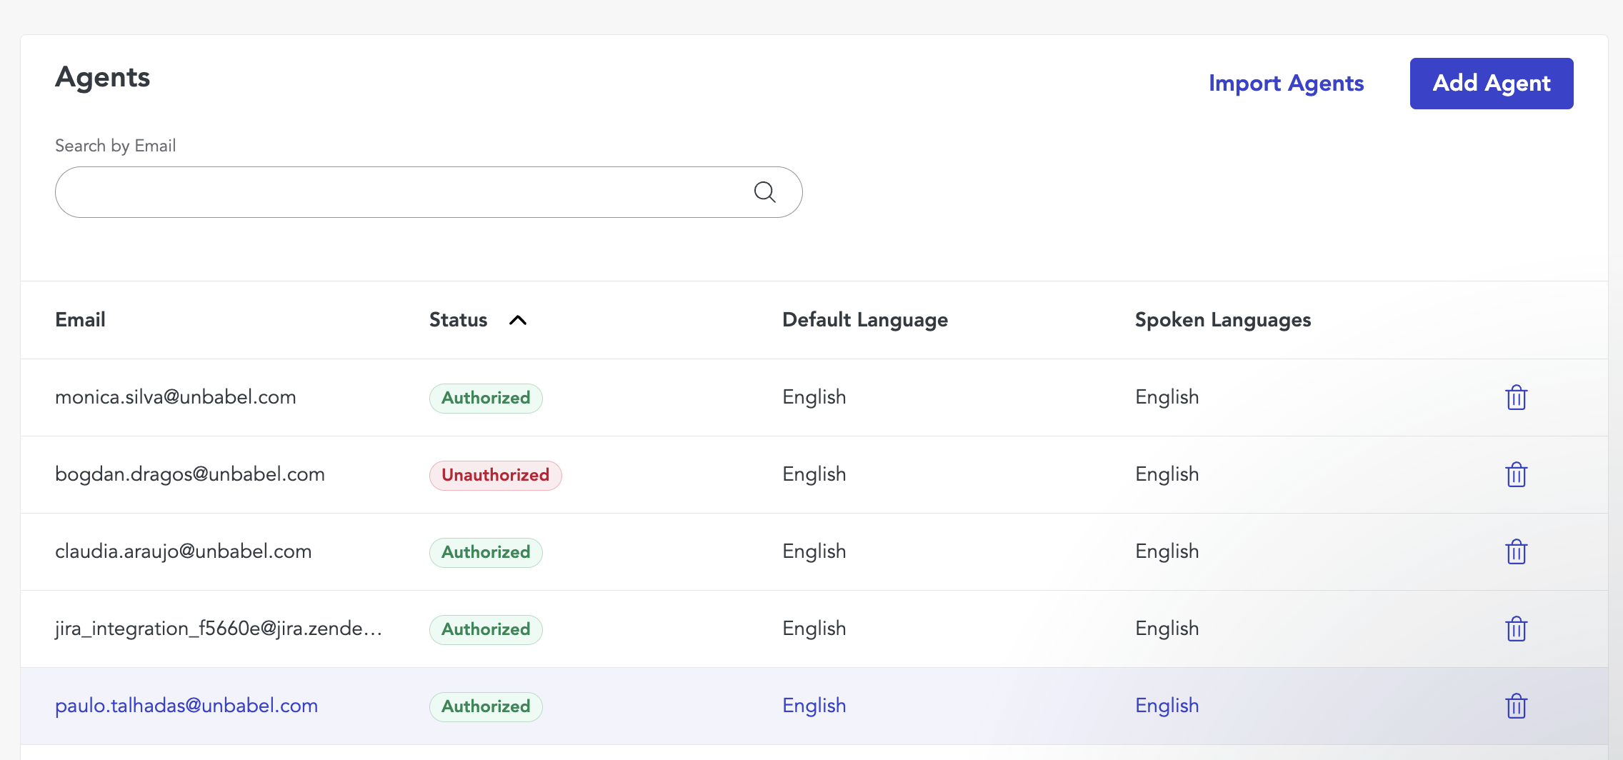Click the Agents page heading

pyautogui.click(x=103, y=78)
